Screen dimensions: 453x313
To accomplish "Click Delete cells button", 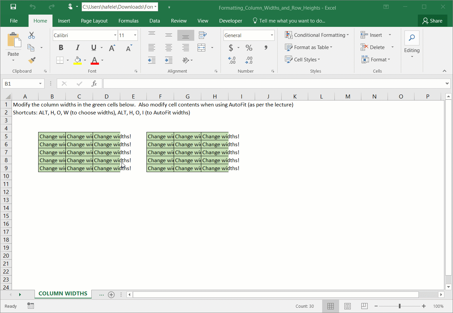I will pyautogui.click(x=373, y=47).
